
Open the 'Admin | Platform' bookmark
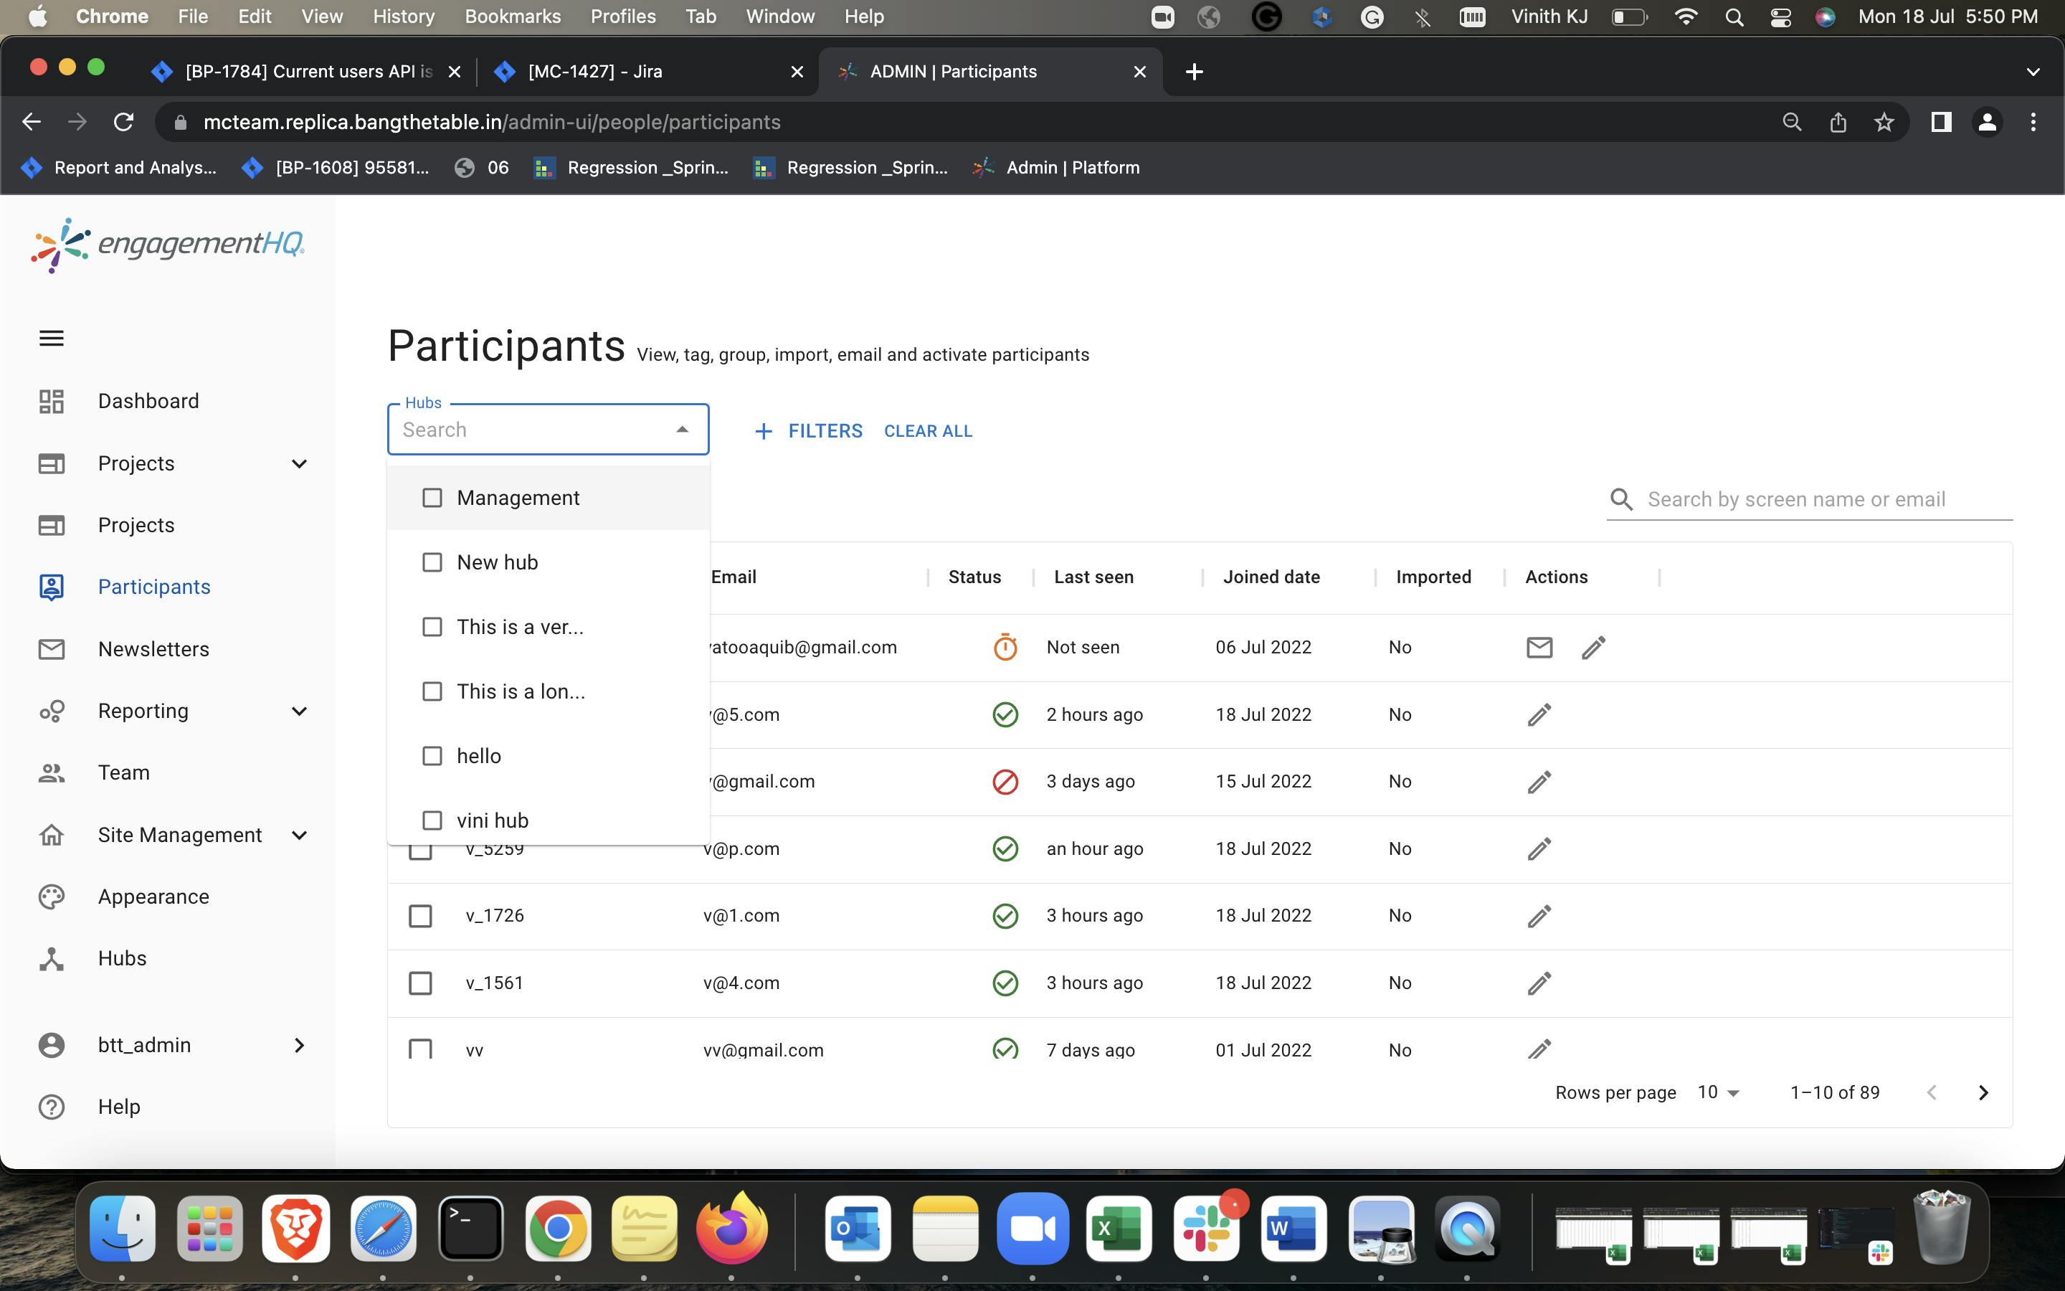click(1056, 167)
